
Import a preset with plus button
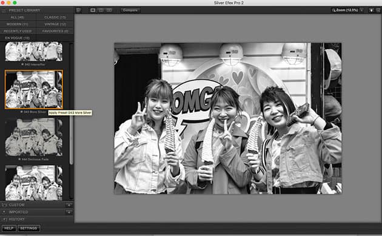pos(69,212)
